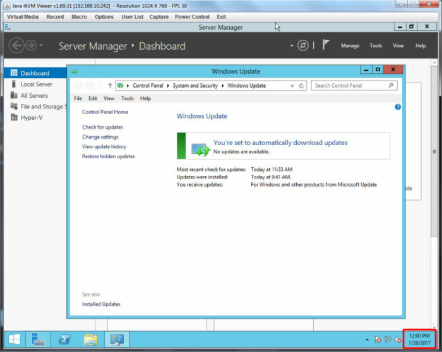Open the User List menu
This screenshot has height=352, width=442.
tap(133, 17)
